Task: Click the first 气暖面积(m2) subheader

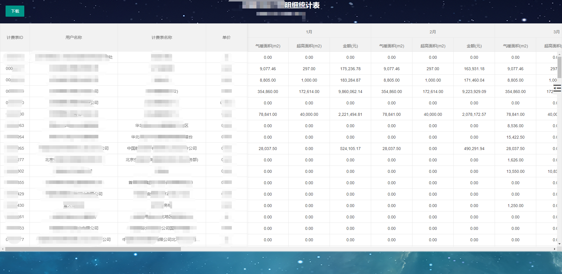Action: click(x=268, y=46)
